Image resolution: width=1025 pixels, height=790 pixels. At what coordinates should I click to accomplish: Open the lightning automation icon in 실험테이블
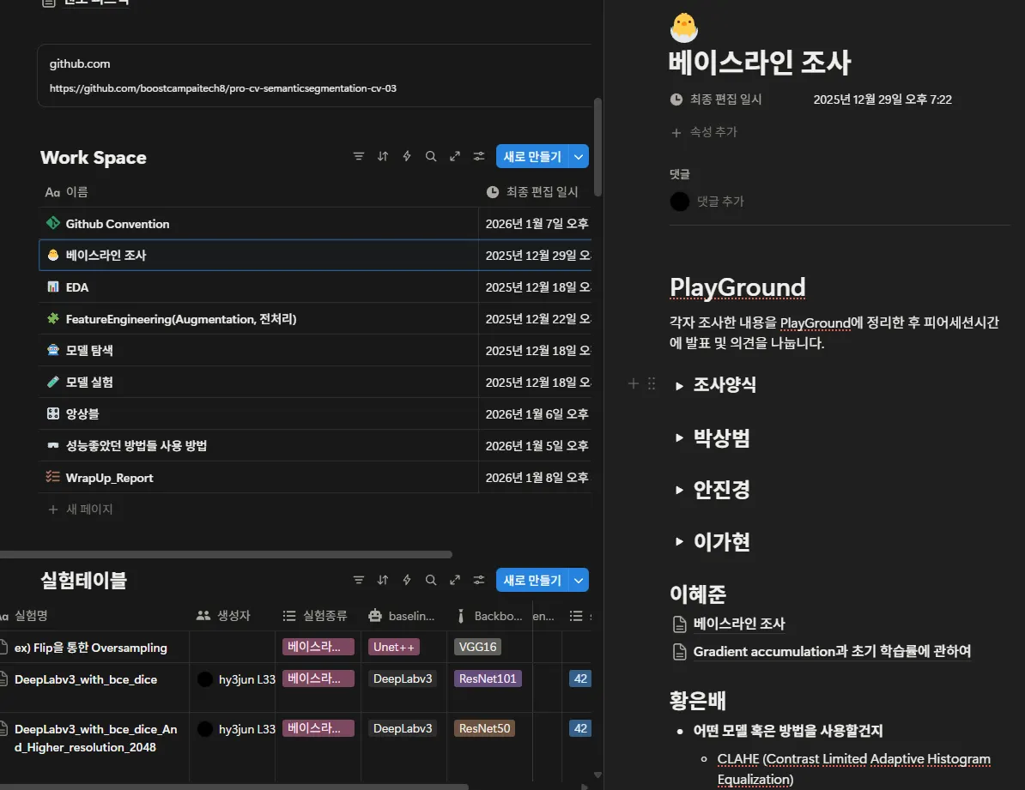tap(407, 580)
